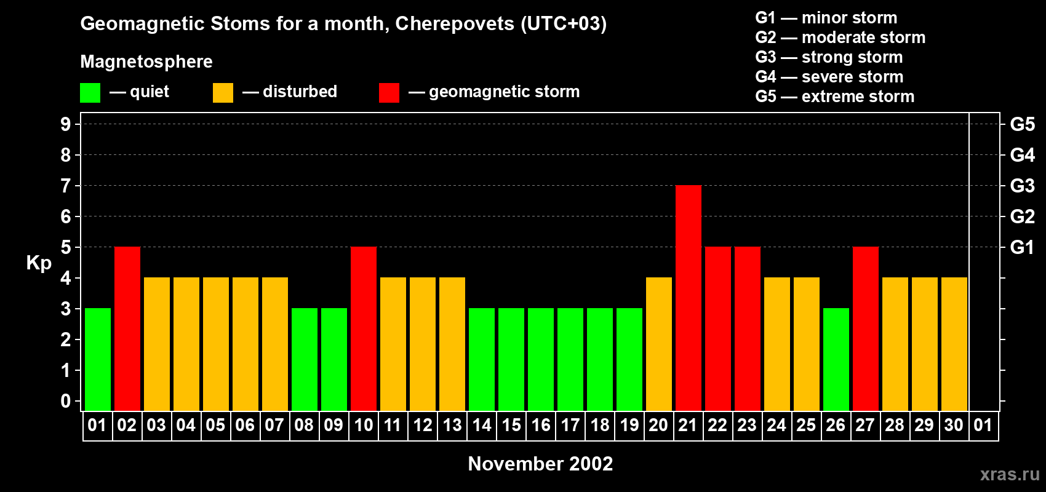Click the red geomagnetic storm legend swatch
The width and height of the screenshot is (1046, 492).
coord(389,93)
